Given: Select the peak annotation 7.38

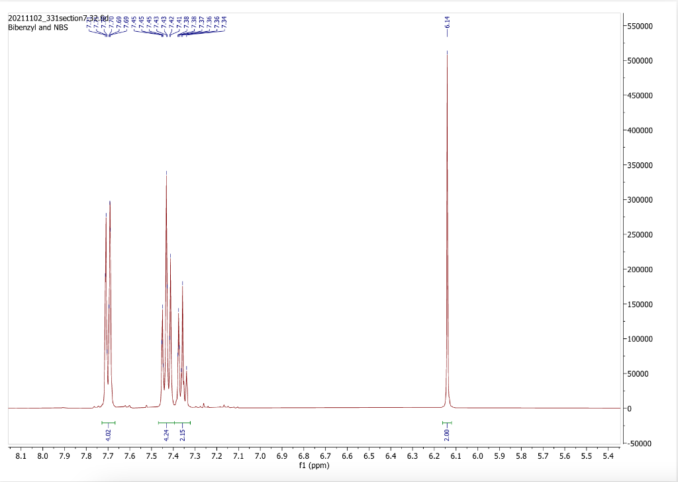Looking at the screenshot, I should (x=187, y=22).
